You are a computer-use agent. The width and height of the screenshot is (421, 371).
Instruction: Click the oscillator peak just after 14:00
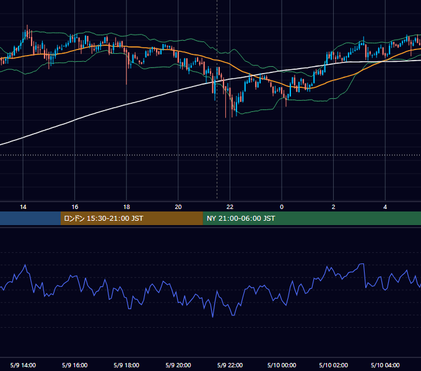[25, 265]
